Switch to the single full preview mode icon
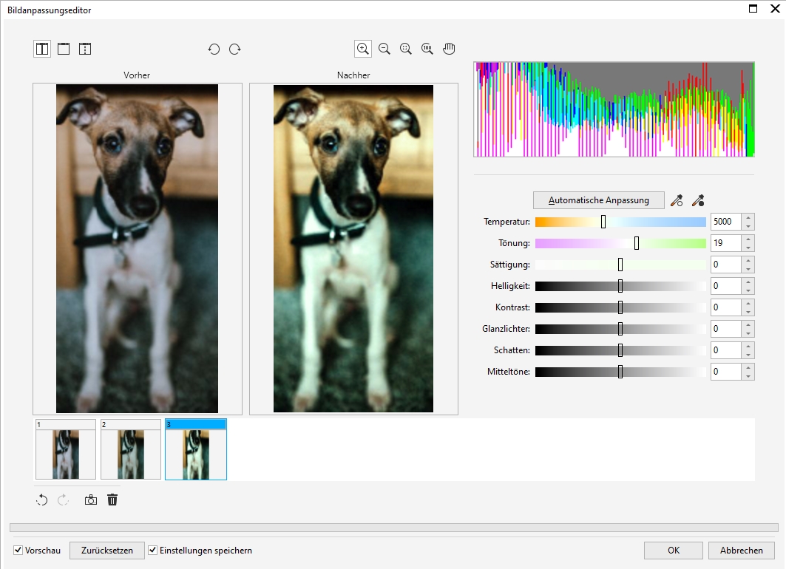The width and height of the screenshot is (786, 569). [64, 50]
